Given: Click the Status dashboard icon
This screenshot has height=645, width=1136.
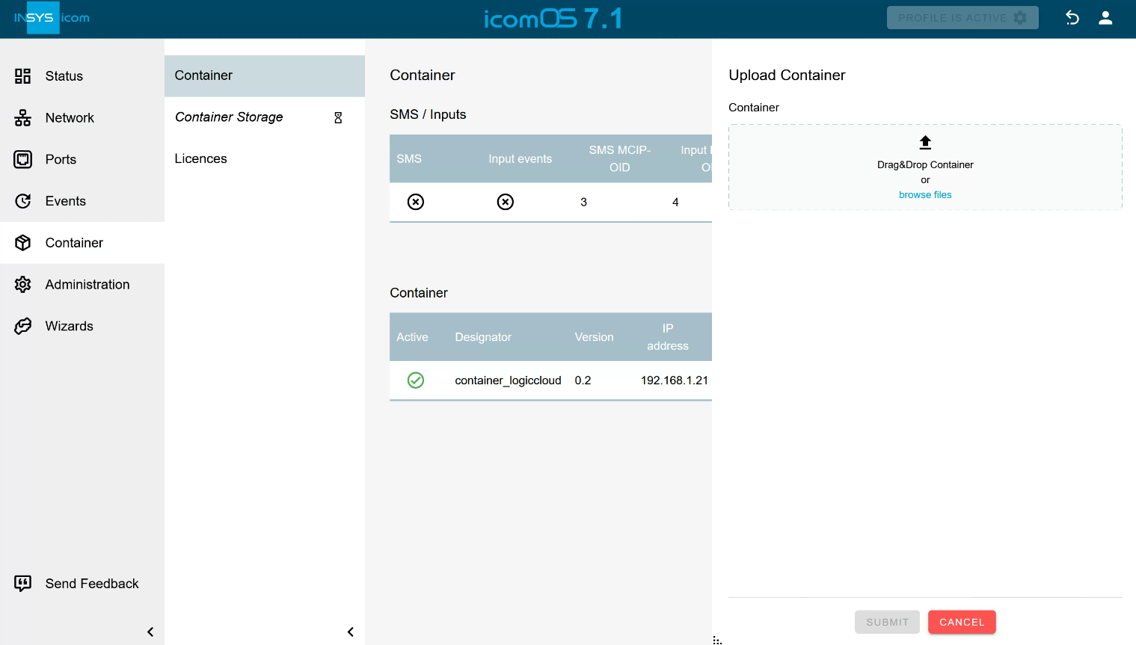Looking at the screenshot, I should [x=23, y=76].
